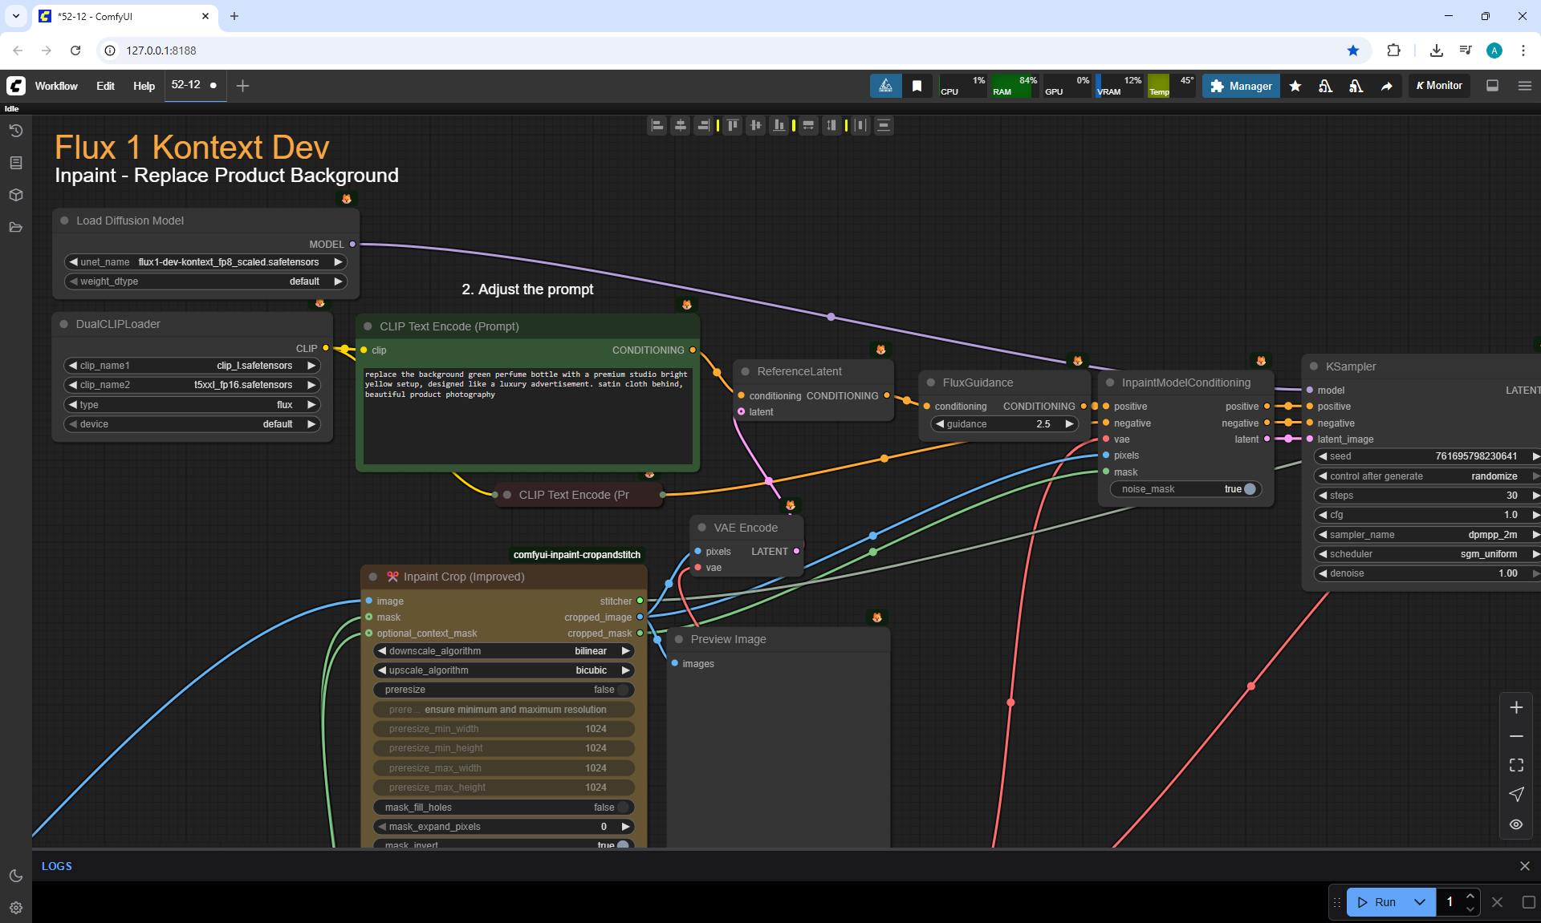Click the prompt text area in CLIP Text Encode
1541x923 pixels.
[527, 417]
